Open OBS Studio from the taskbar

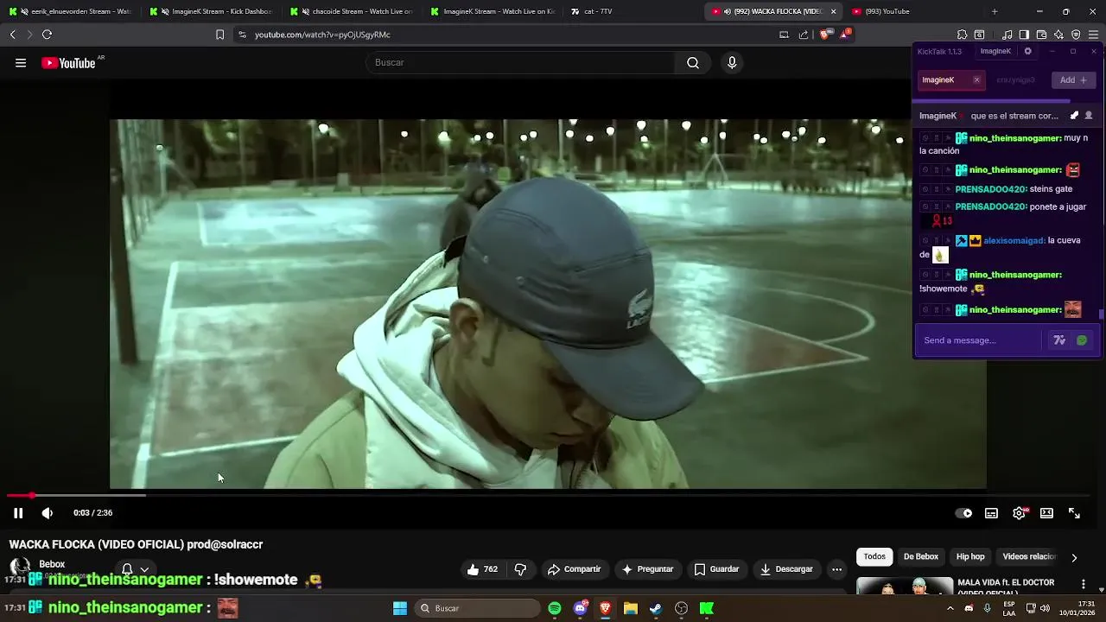(681, 608)
